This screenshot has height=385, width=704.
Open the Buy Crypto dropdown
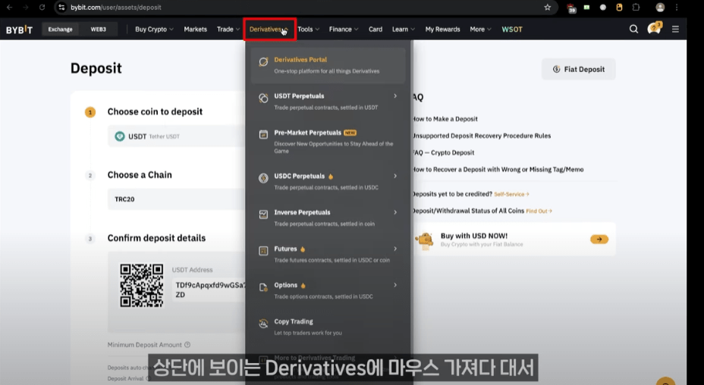154,29
